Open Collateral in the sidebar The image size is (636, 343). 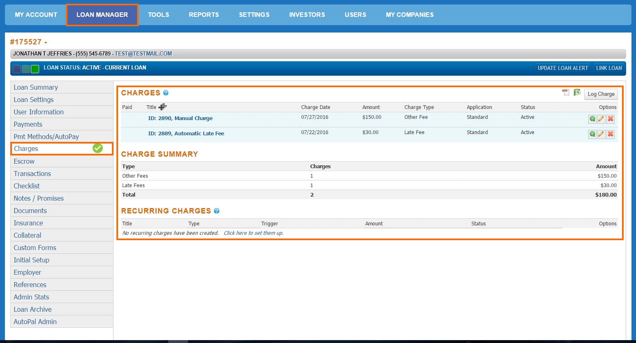coord(62,235)
